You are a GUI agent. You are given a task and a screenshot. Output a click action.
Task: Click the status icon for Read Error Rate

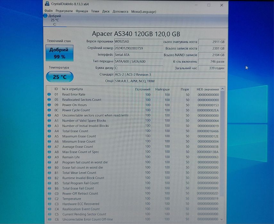[49, 94]
